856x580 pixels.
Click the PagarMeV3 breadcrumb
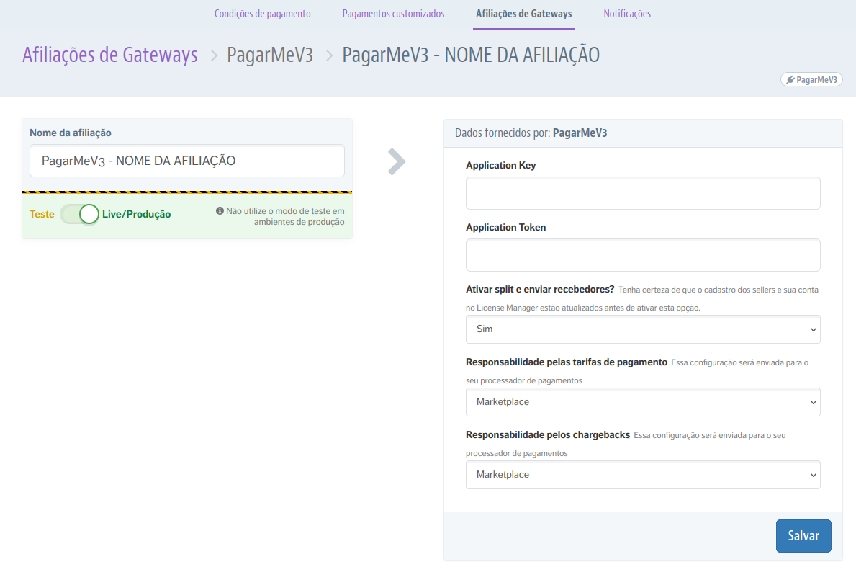click(x=270, y=55)
